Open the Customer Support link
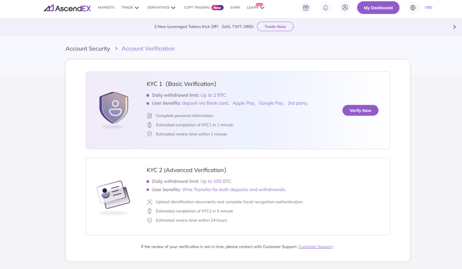The image size is (462, 269). 315,247
